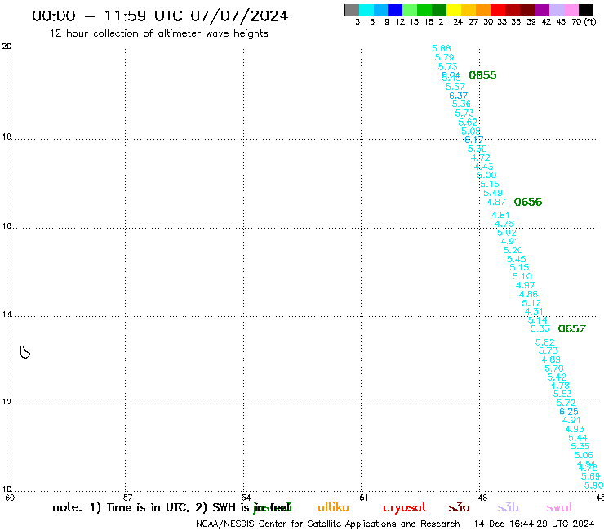Click the wave height value 5.90
Viewport: 604px width, 531px height.
(x=593, y=485)
